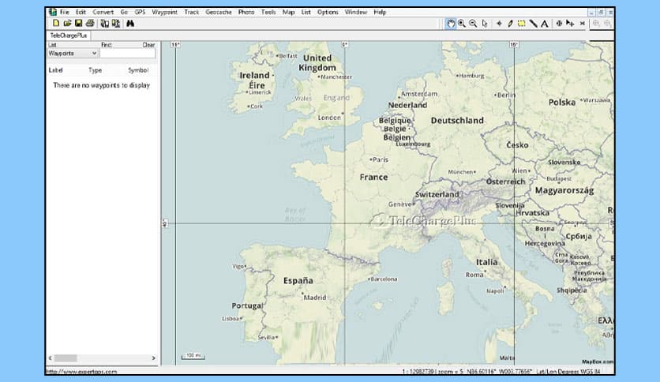Viewport: 660px width, 382px height.
Task: Click the Save floppy disk icon
Action: pyautogui.click(x=79, y=24)
